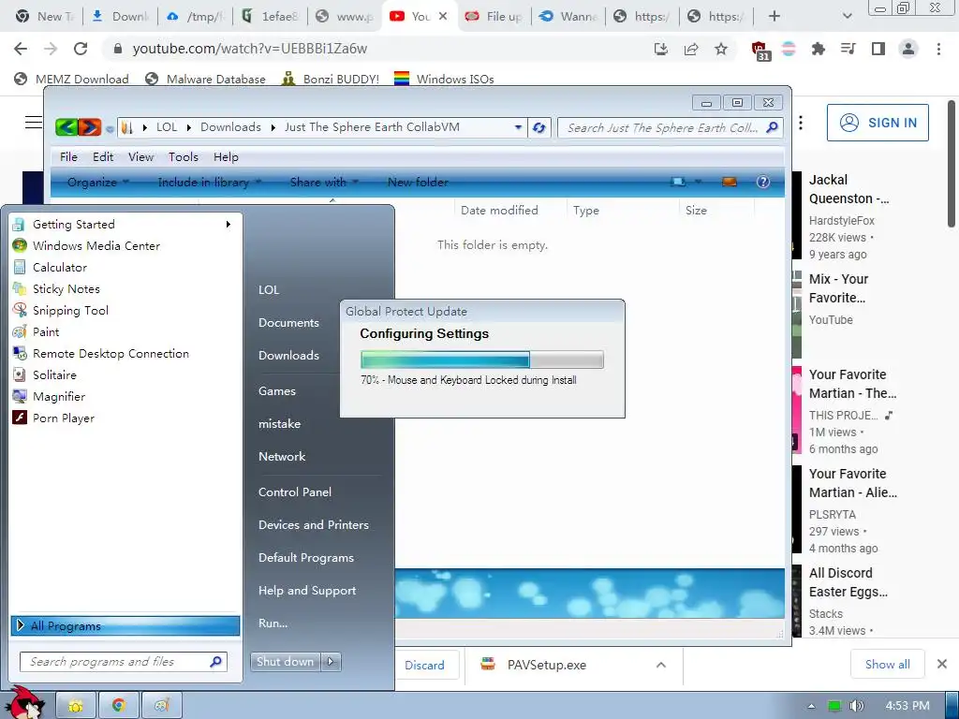Click the Change your view icon in Explorer
This screenshot has height=719, width=959.
click(678, 182)
